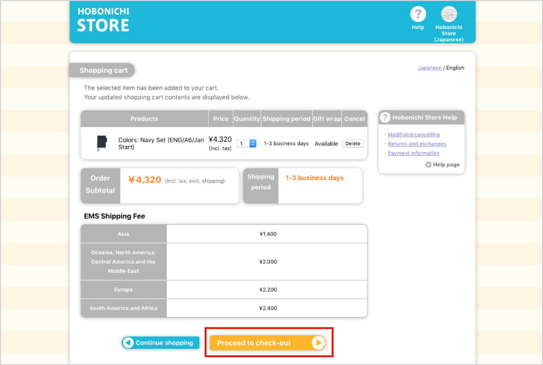Click the arrow icon beside Help page
The height and width of the screenshot is (365, 543).
(x=428, y=165)
